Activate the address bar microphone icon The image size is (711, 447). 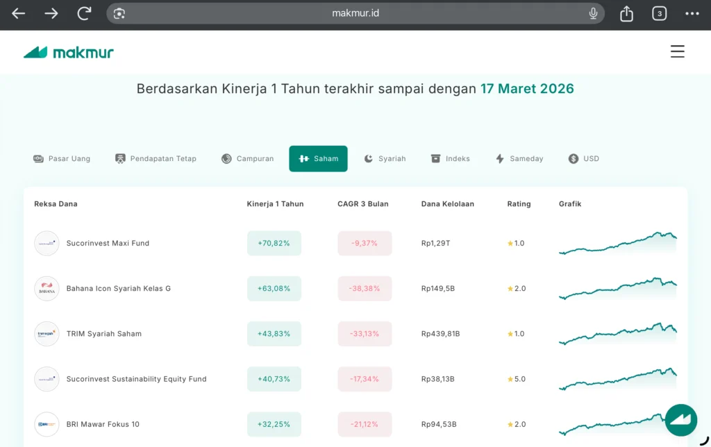pos(593,12)
